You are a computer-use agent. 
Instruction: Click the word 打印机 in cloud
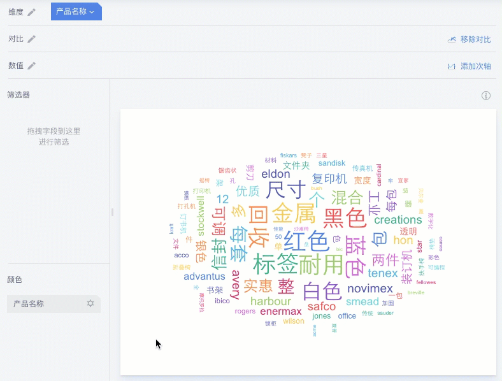[x=202, y=191]
